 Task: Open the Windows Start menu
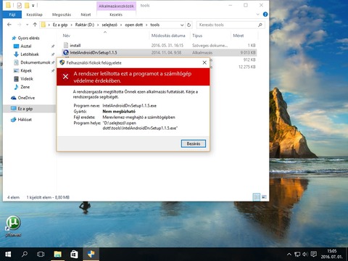coord(8,254)
